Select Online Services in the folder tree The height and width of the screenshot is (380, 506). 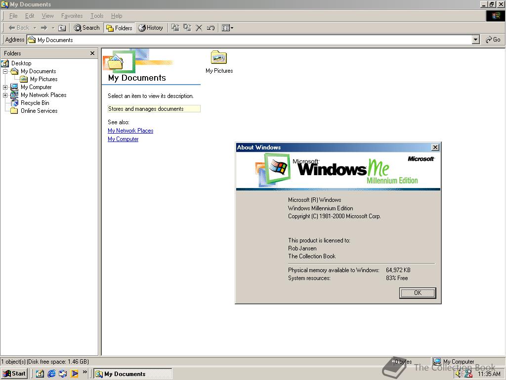[x=39, y=111]
